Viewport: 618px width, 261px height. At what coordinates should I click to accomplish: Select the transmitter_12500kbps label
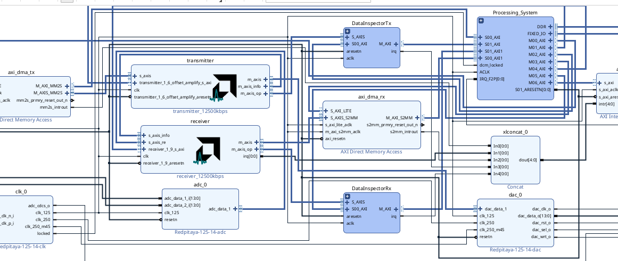[x=200, y=111]
